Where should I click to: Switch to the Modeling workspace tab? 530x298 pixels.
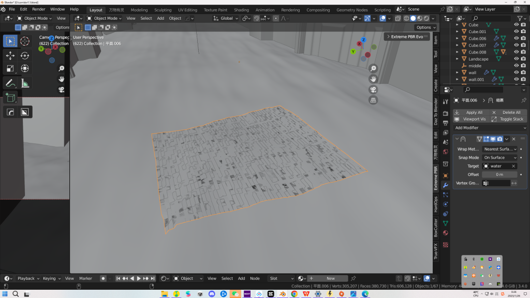coord(139,10)
